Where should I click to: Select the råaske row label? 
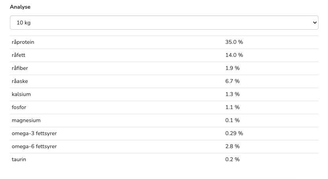(20, 81)
